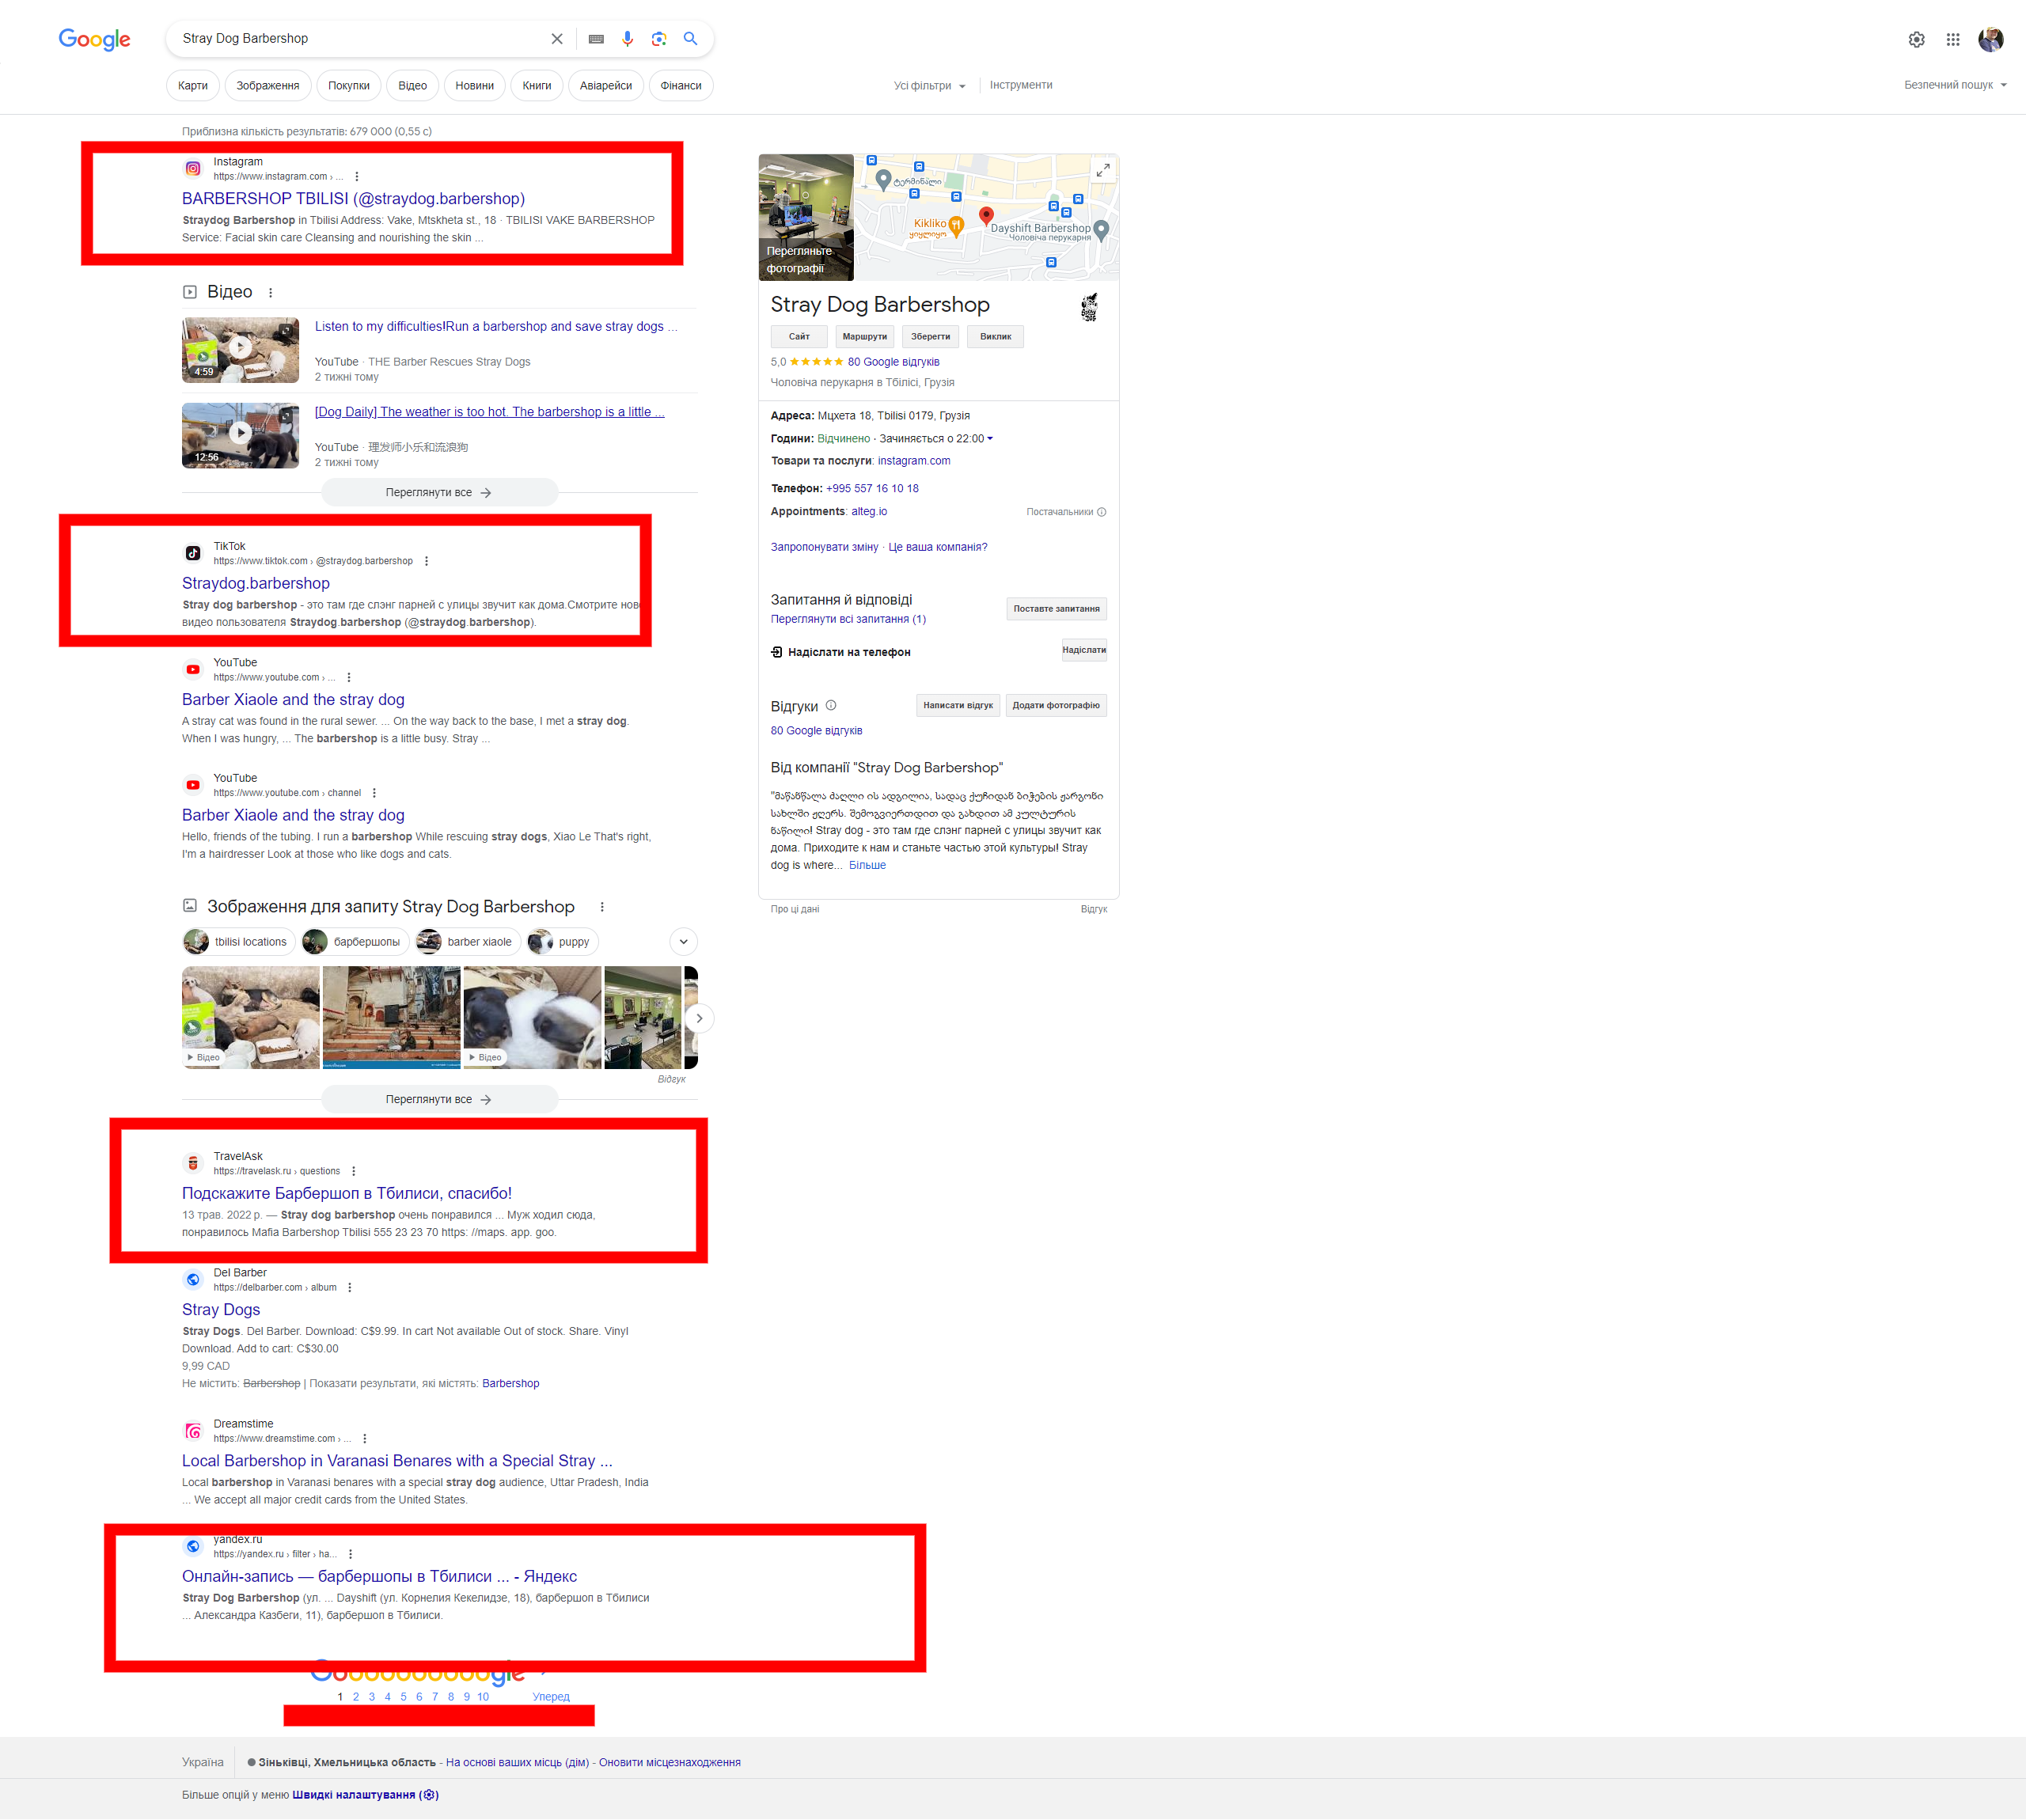Open the Безпечний пошук dropdown
The height and width of the screenshot is (1820, 2026).
point(1955,85)
